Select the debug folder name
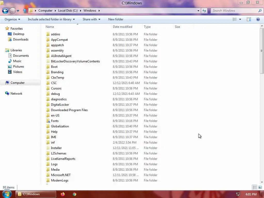 [55, 94]
